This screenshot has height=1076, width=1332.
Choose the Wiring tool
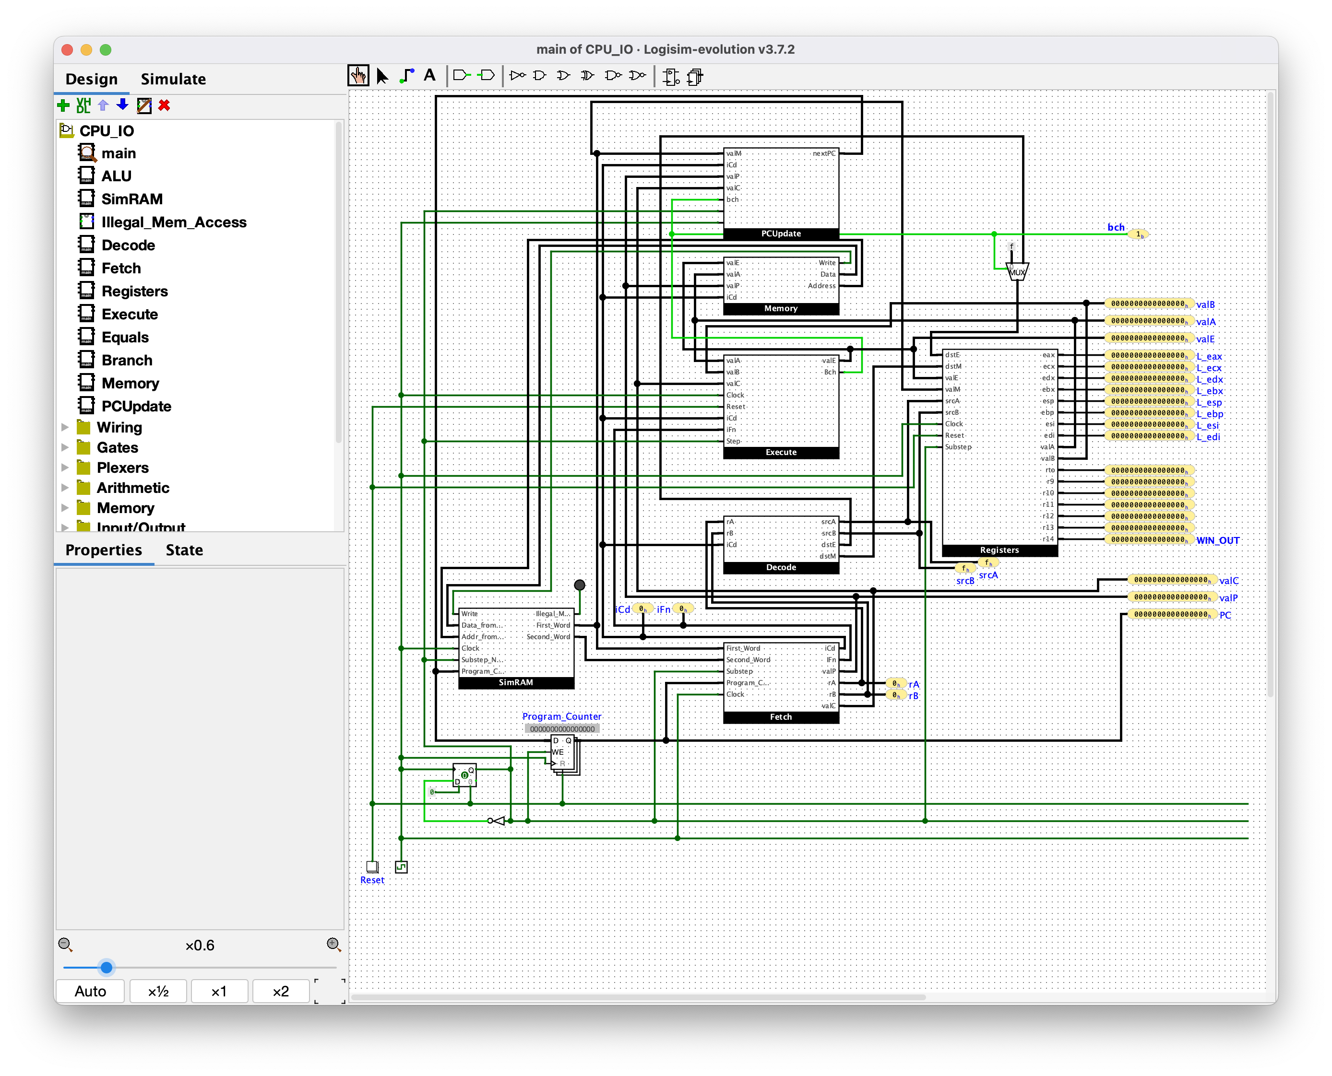point(406,76)
